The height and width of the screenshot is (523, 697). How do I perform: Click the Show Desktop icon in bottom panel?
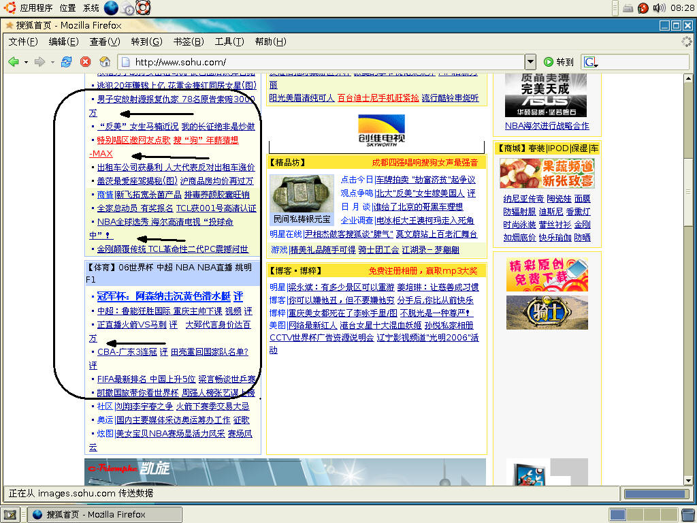click(10, 515)
